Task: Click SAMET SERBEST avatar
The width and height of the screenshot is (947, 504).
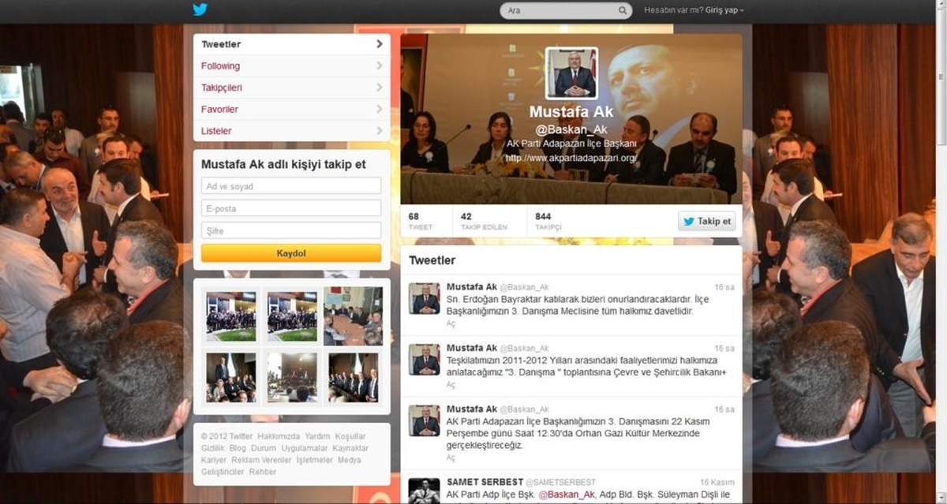Action: pyautogui.click(x=424, y=491)
